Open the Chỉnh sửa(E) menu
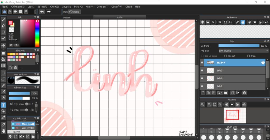Image resolution: width=270 pixels, height=140 pixels. point(18,7)
